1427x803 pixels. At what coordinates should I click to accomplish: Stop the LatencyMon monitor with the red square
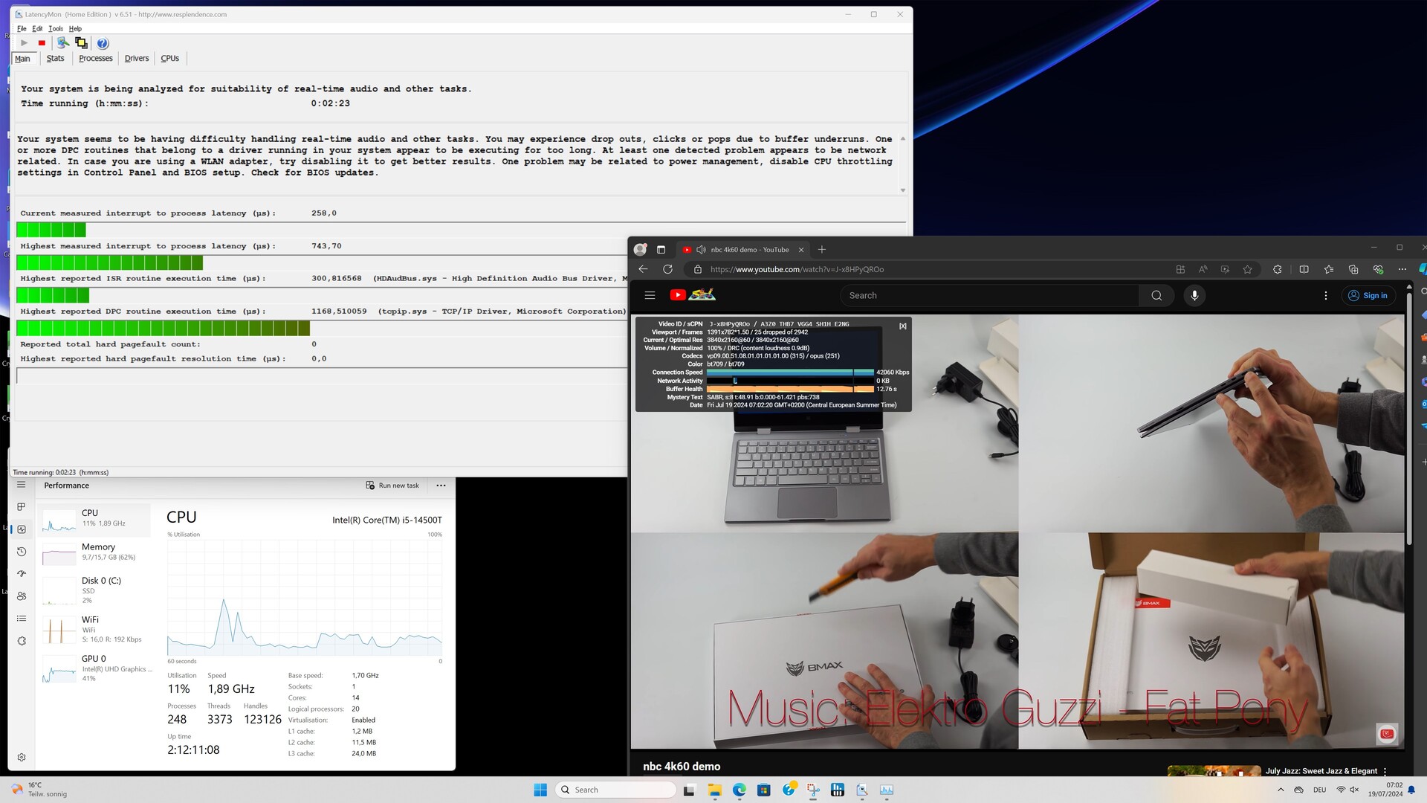tap(42, 43)
